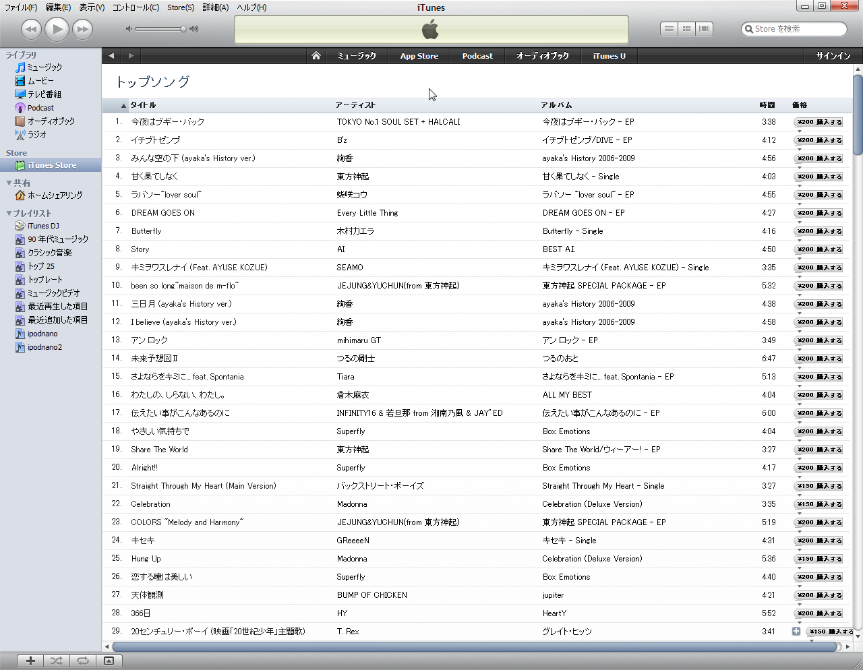
Task: Open dropdown arrow under Story buy button
Action: [x=800, y=258]
